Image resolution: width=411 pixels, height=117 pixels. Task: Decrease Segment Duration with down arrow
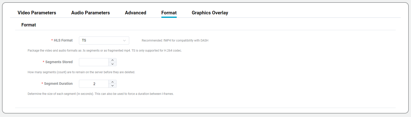113,86
